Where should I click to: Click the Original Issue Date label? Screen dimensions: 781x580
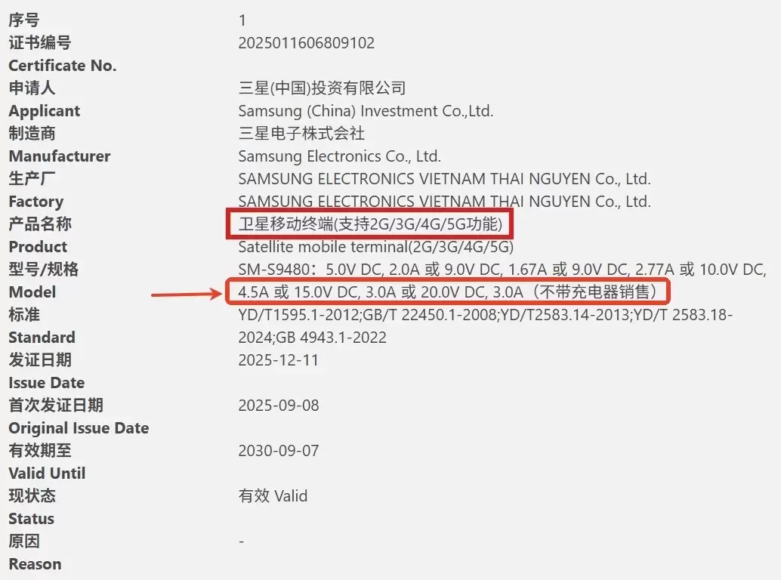(x=79, y=428)
